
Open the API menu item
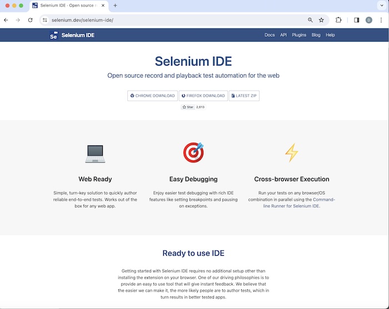283,35
